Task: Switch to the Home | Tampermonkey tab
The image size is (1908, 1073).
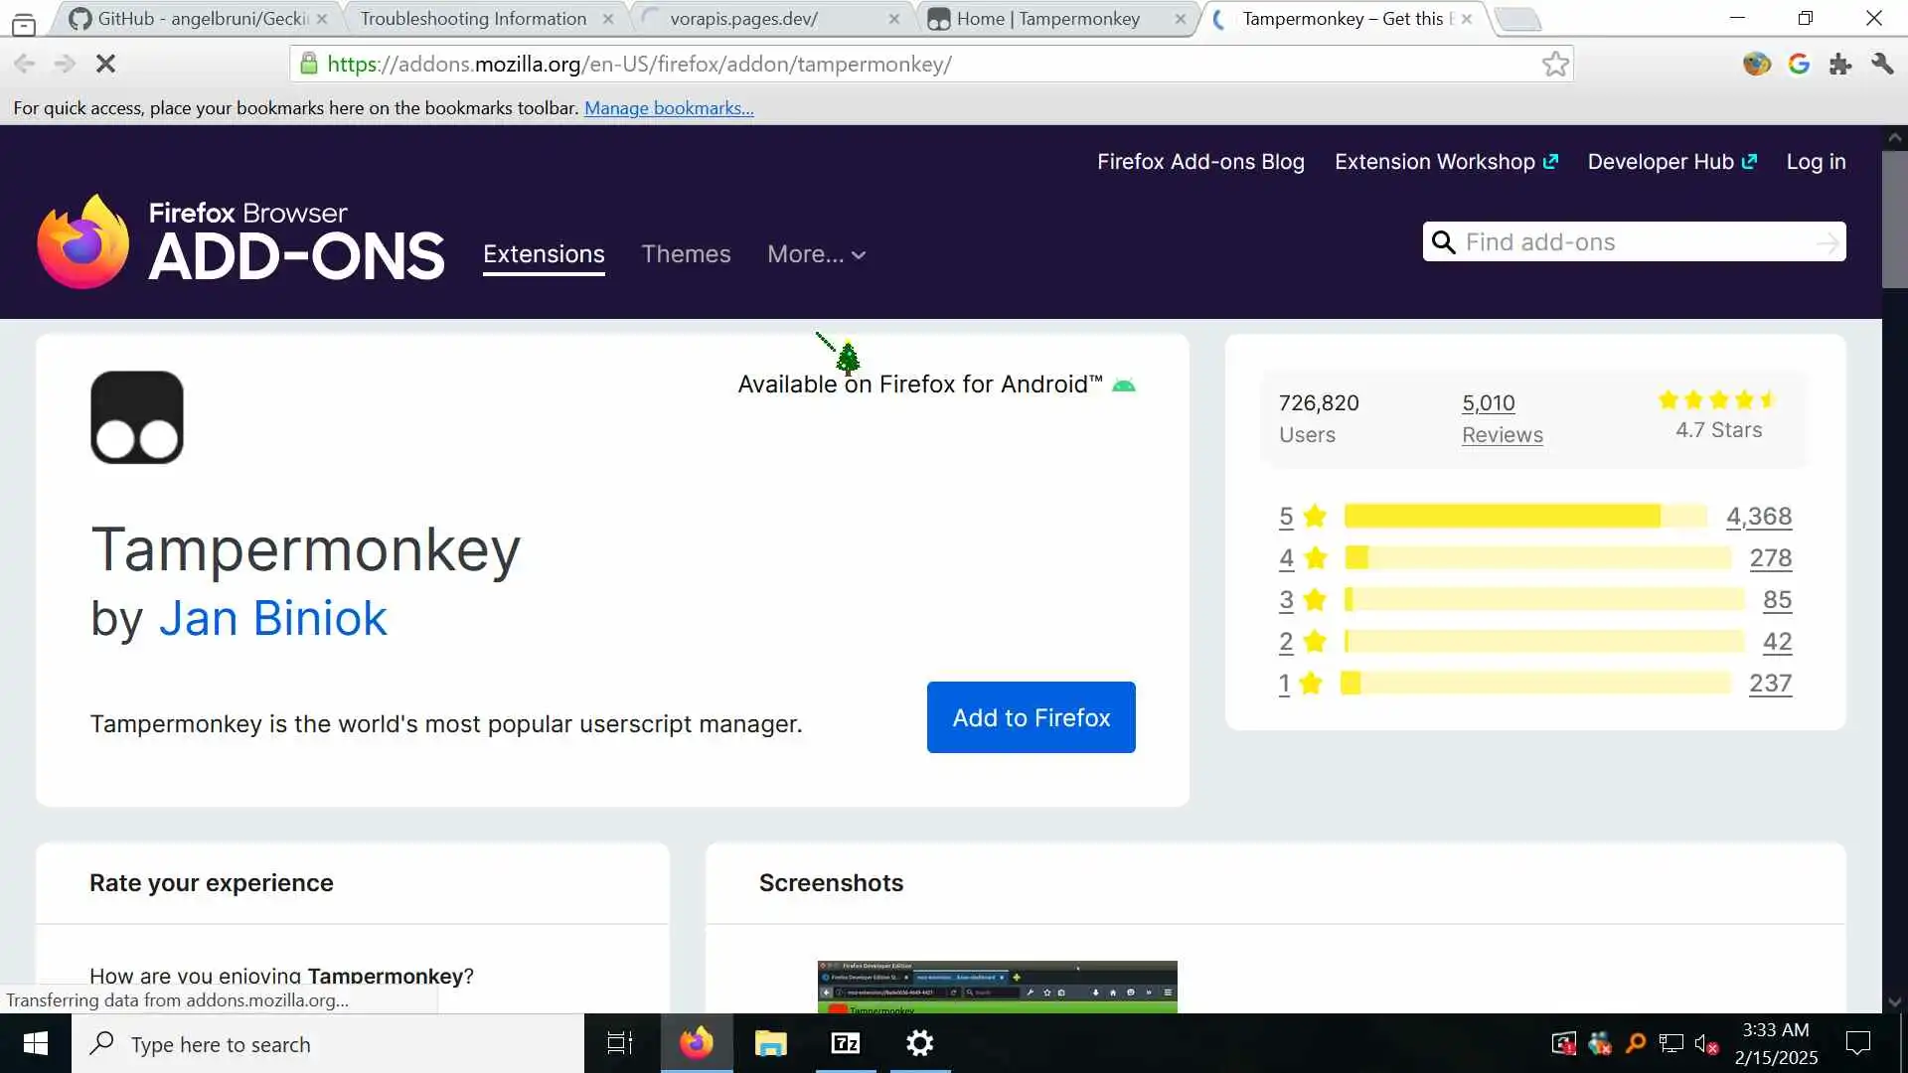Action: click(x=1047, y=19)
